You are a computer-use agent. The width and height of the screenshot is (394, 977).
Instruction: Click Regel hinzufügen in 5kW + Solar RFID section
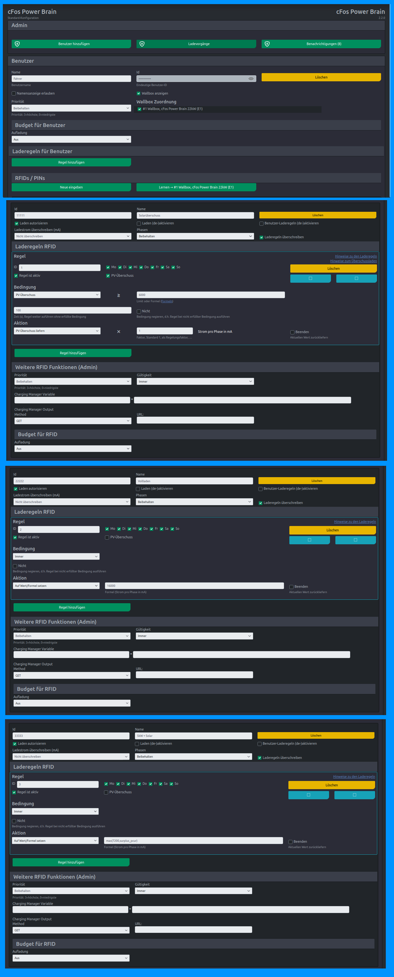(71, 863)
